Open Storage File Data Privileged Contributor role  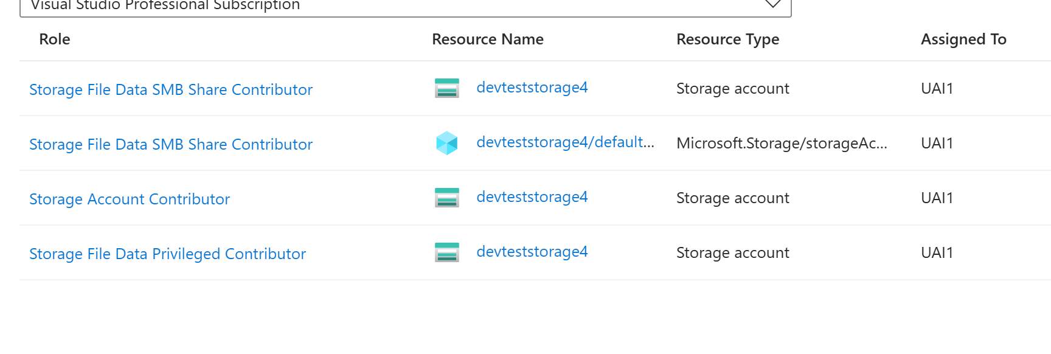[167, 254]
